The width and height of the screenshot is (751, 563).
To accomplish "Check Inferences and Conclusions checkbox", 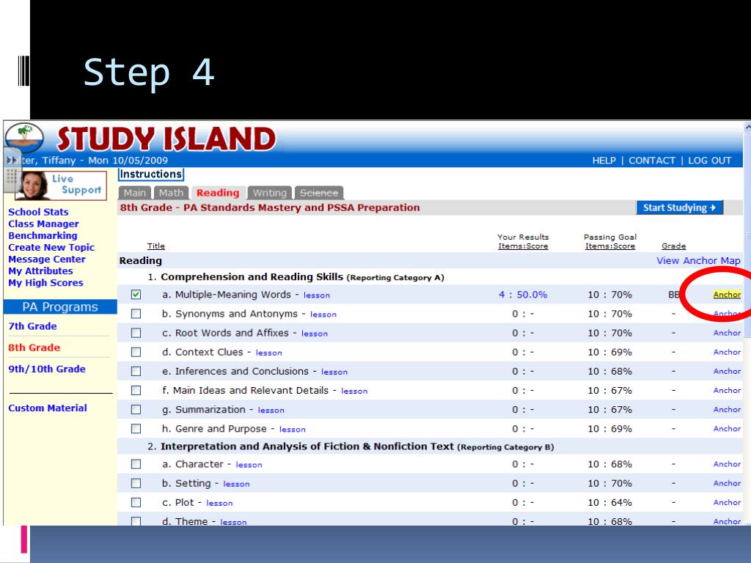I will pos(136,371).
